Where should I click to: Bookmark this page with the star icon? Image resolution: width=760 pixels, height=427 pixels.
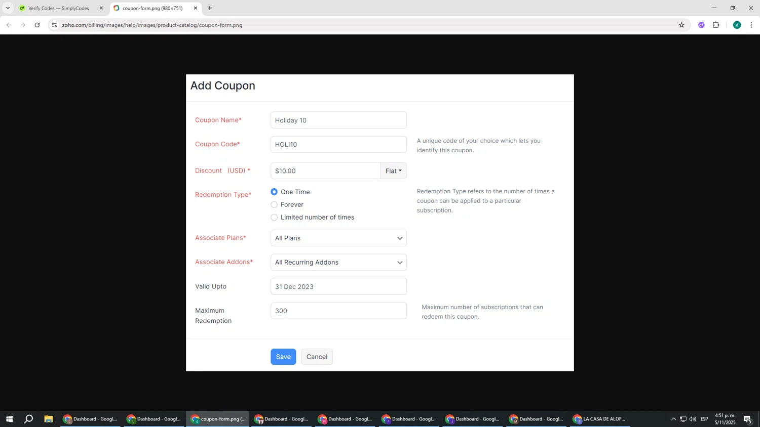click(681, 25)
